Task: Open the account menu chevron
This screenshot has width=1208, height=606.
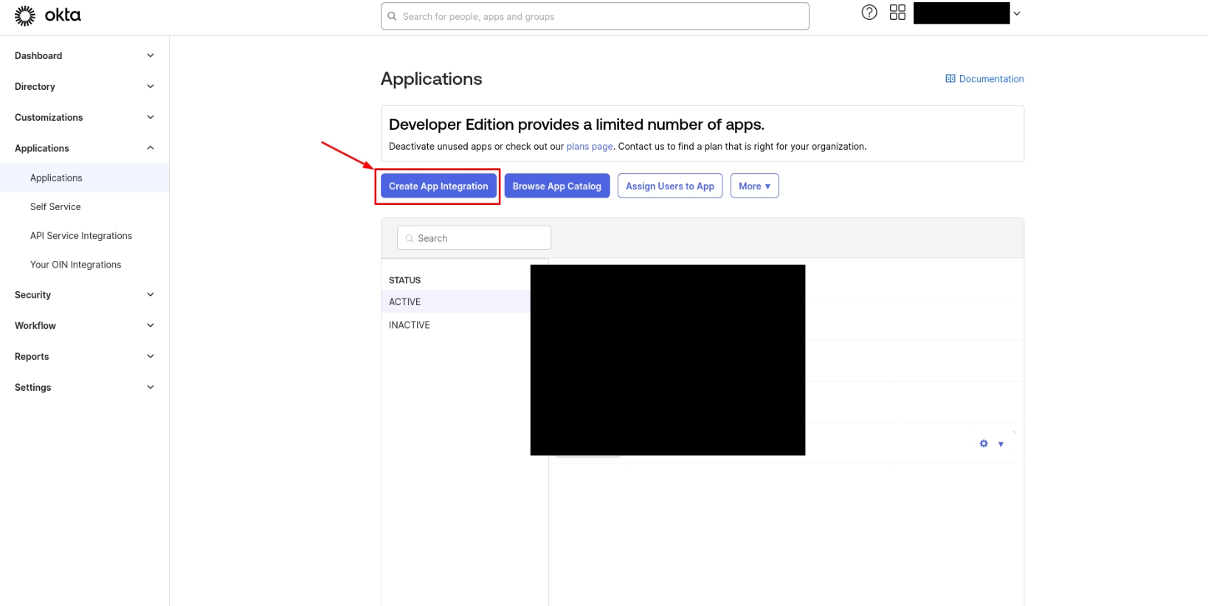Action: click(1017, 13)
